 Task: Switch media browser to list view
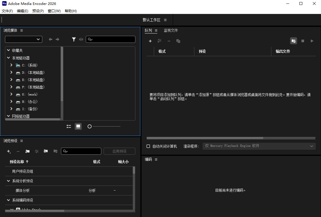pyautogui.click(x=69, y=126)
